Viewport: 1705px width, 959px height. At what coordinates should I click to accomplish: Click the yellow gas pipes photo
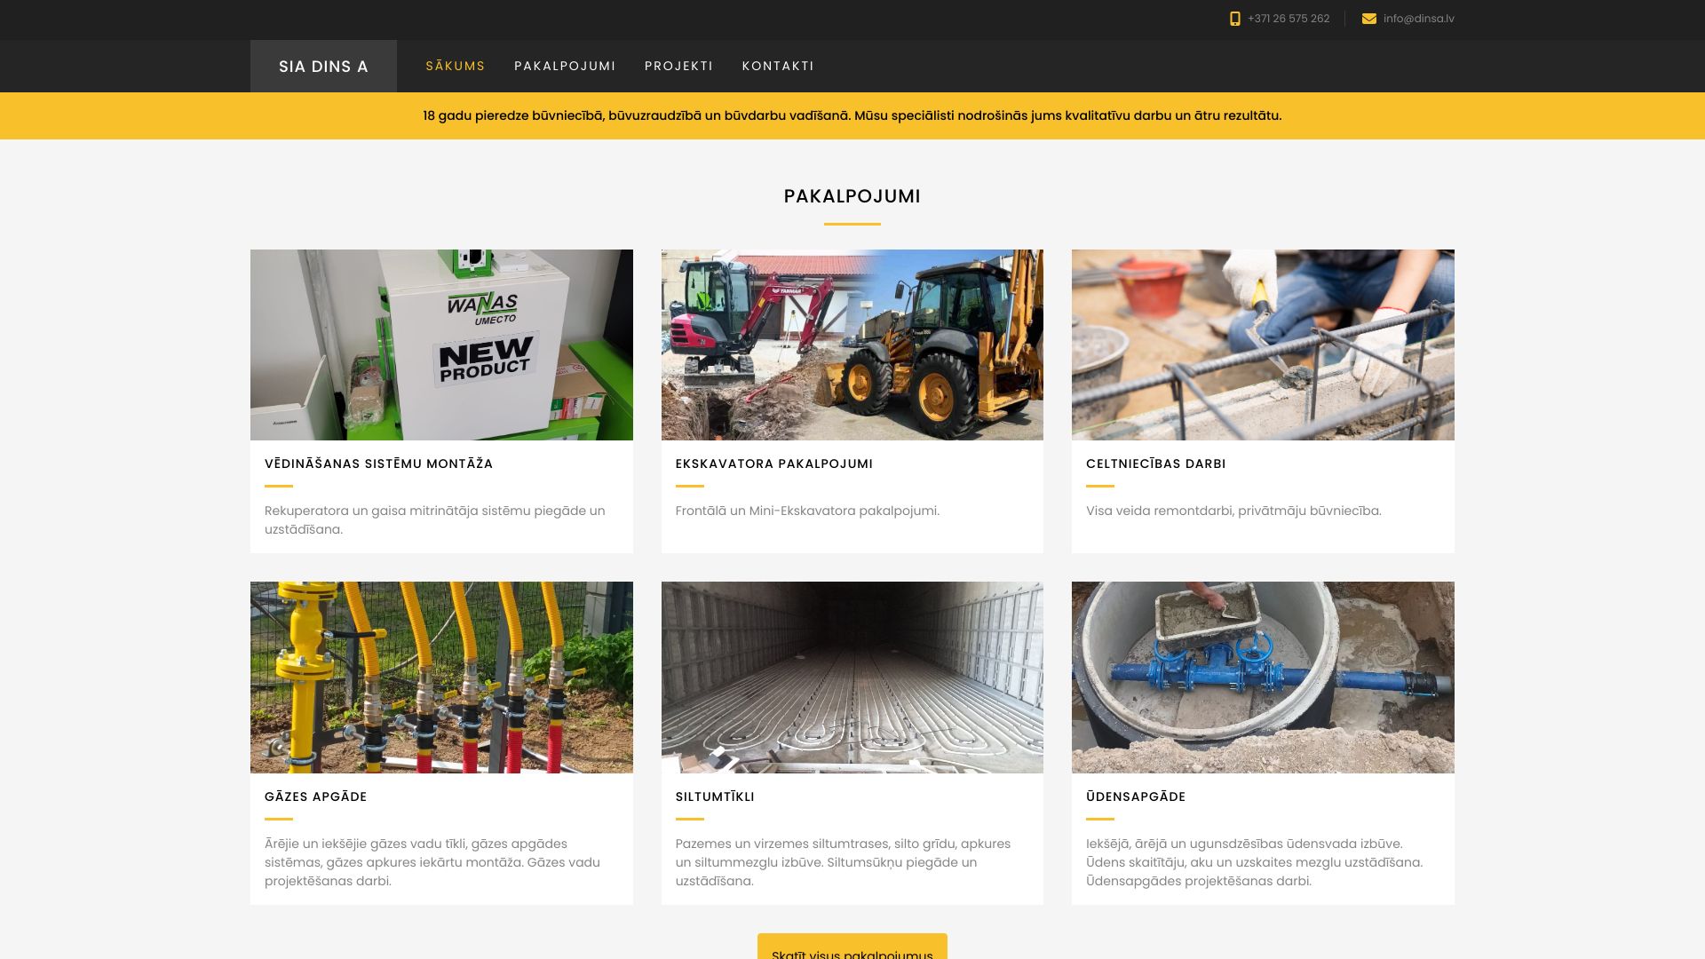441,677
